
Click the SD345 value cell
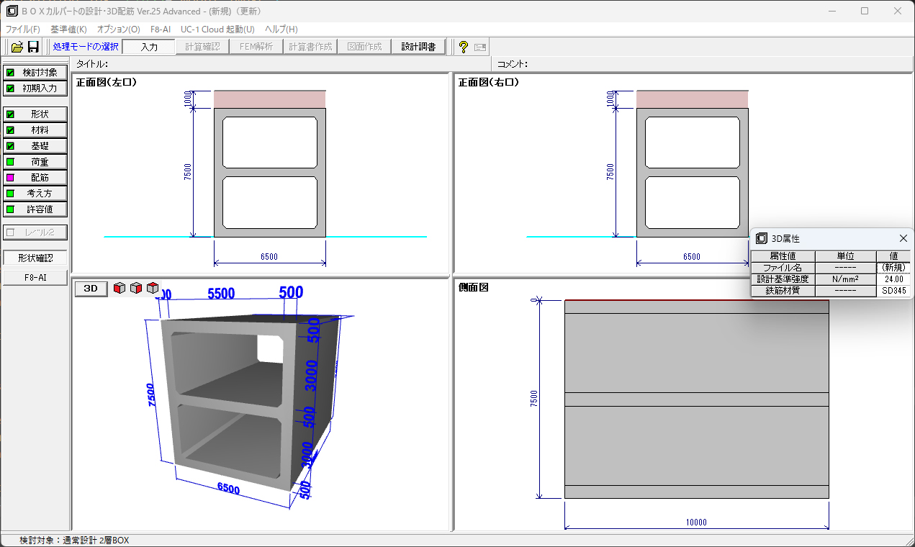coord(893,291)
